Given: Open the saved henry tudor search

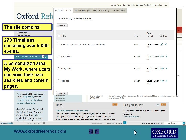Looking at the screenshot, I should coord(66,68).
